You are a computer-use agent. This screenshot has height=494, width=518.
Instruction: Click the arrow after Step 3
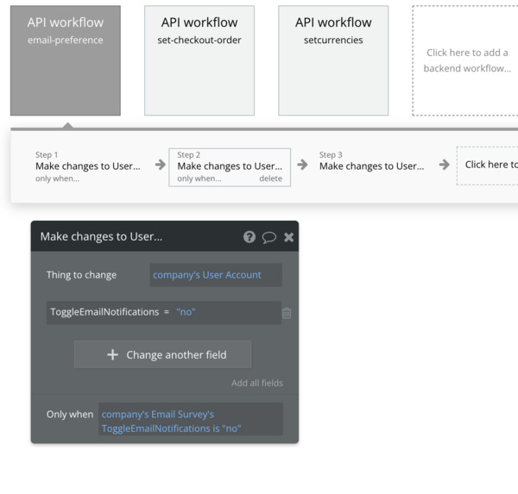point(445,165)
